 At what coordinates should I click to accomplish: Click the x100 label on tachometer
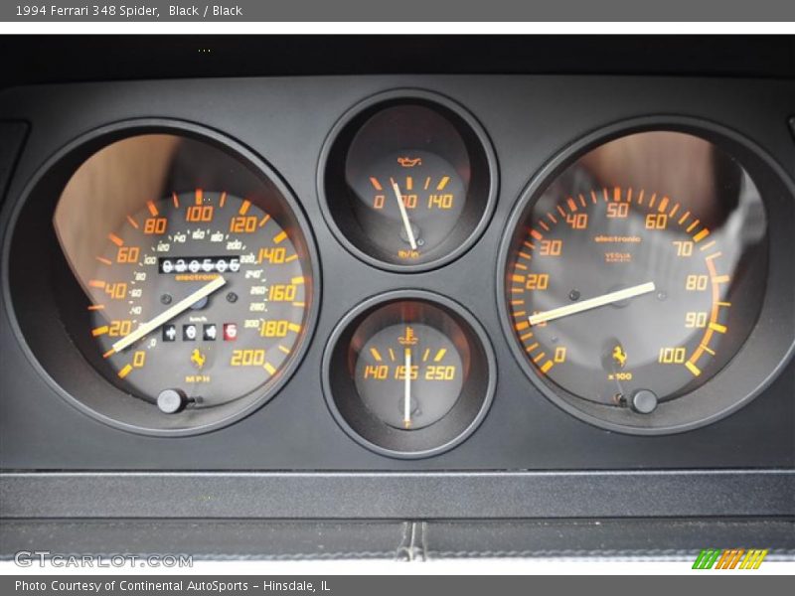coord(620,375)
